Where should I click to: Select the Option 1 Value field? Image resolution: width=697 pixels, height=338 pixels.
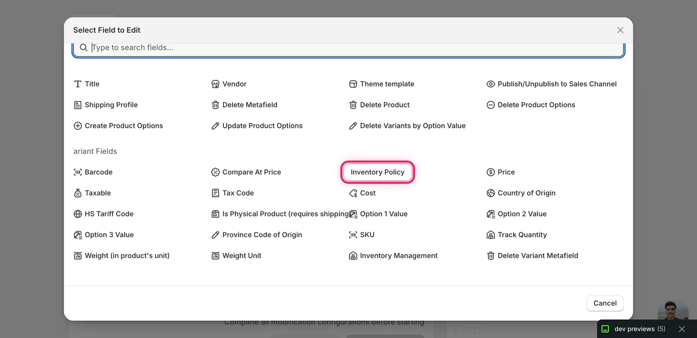pos(379,214)
